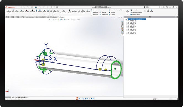Click the Seam Face tool
This screenshot has width=185, height=107.
(79, 11)
